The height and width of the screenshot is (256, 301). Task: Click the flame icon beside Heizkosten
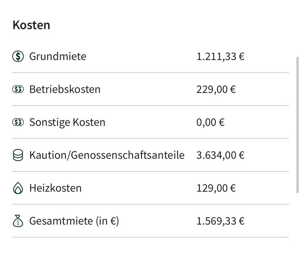tap(18, 188)
